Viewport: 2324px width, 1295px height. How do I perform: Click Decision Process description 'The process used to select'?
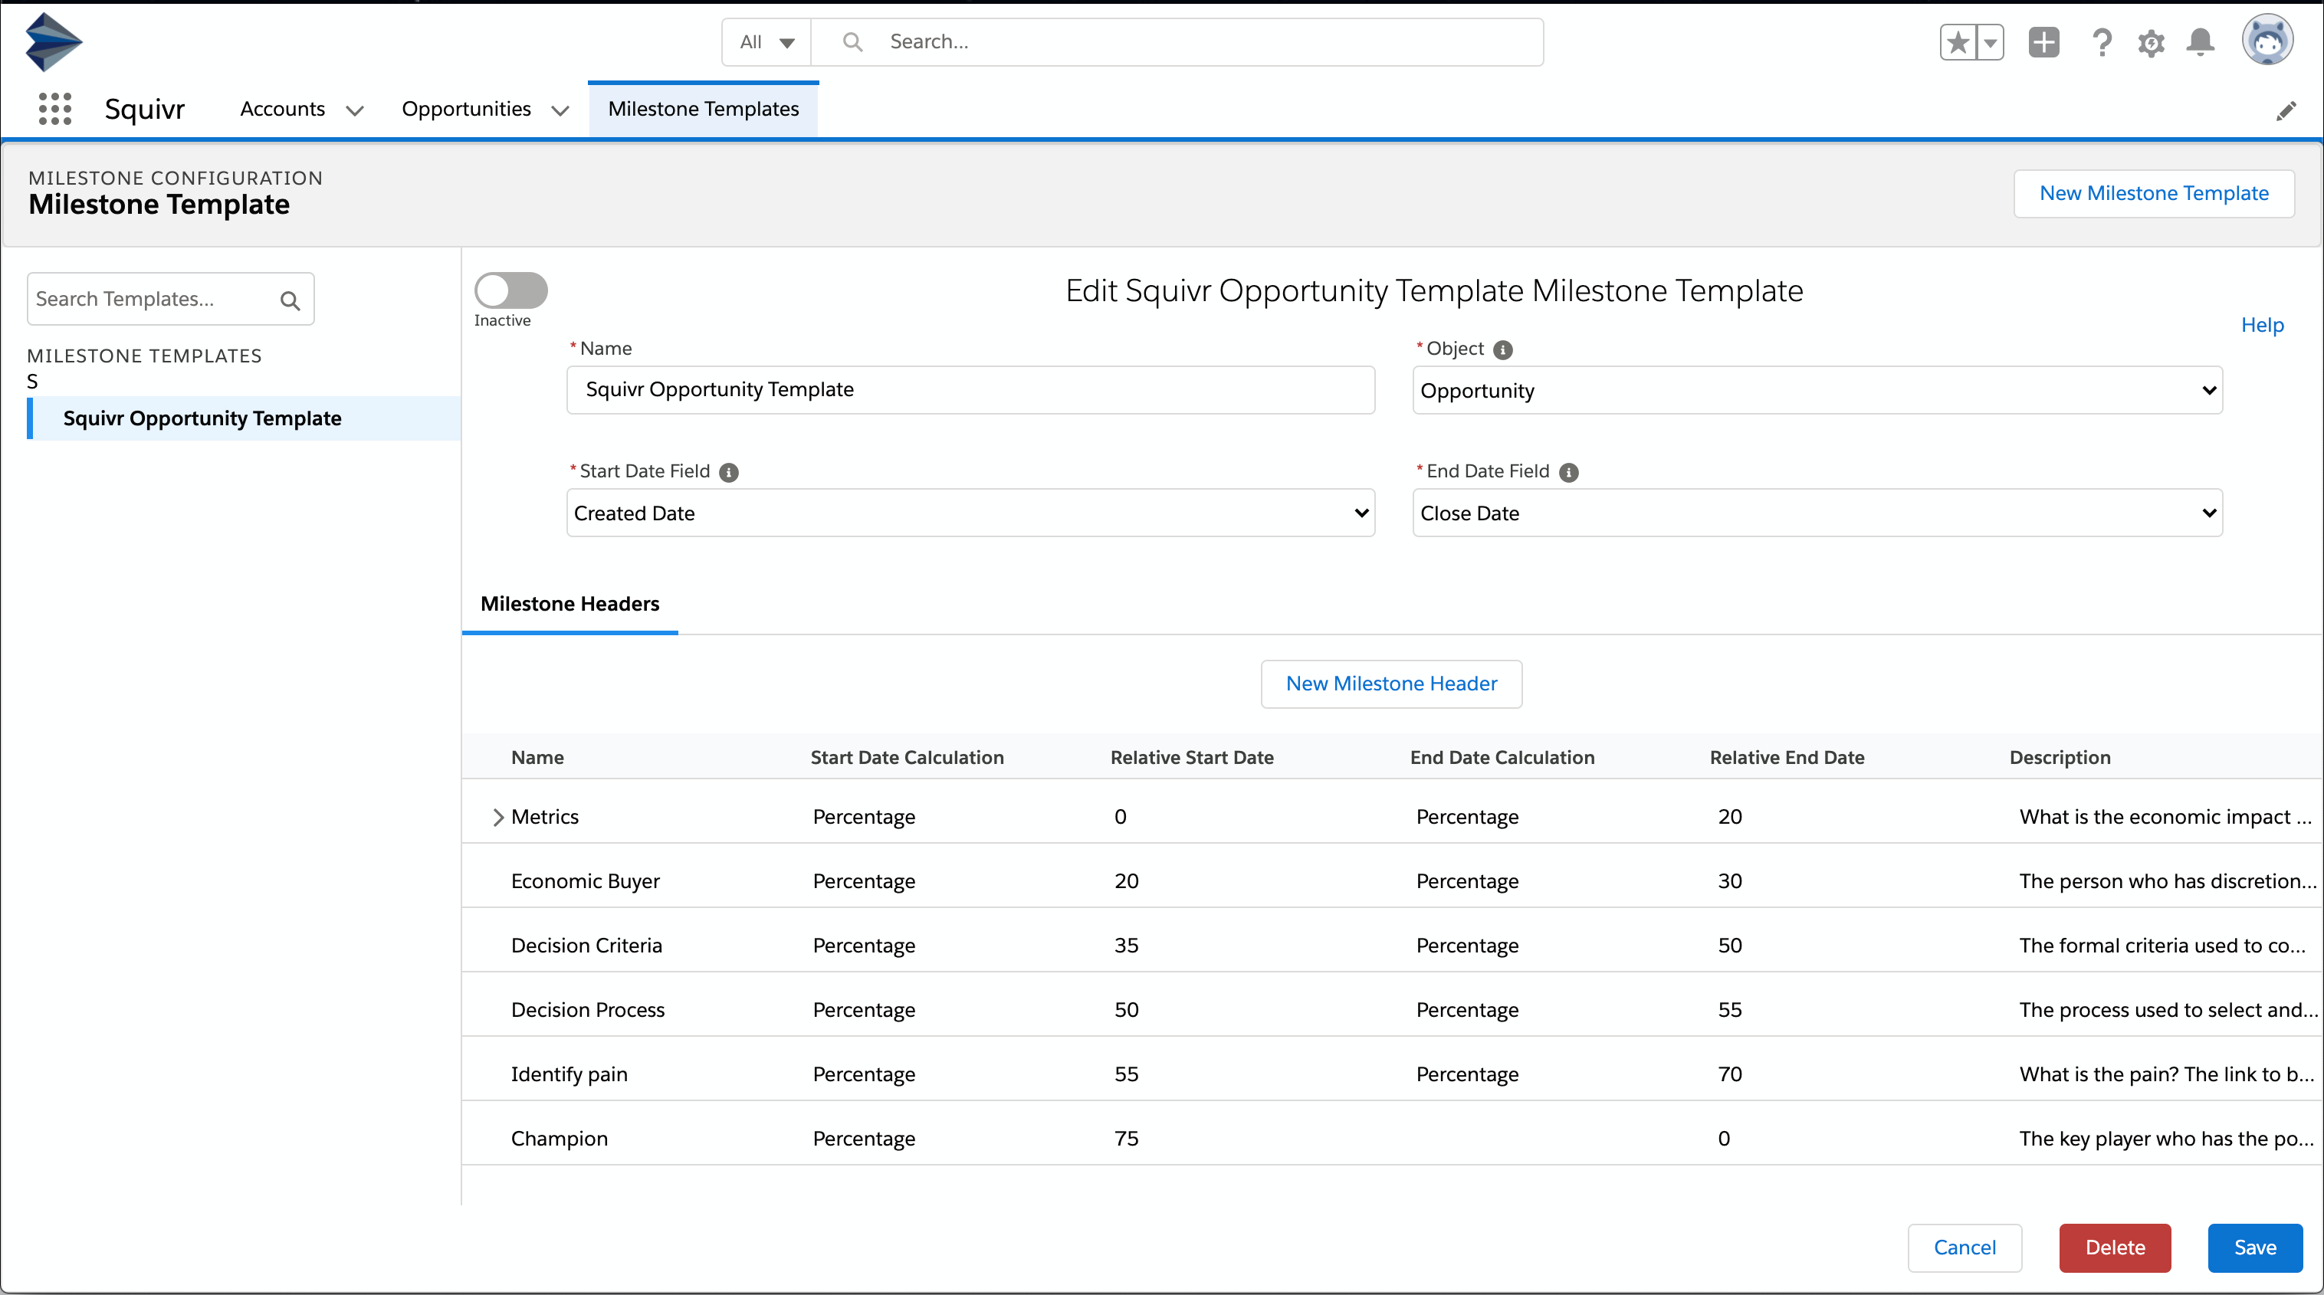tap(2168, 1010)
